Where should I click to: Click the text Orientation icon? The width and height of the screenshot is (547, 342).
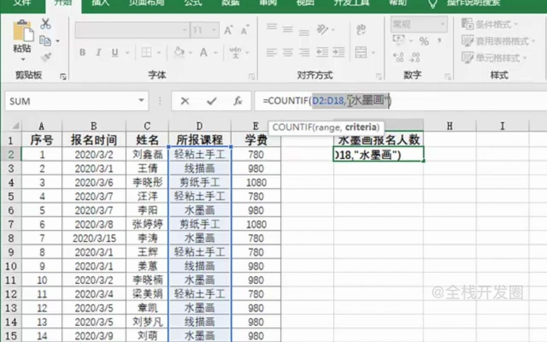[x=323, y=29]
